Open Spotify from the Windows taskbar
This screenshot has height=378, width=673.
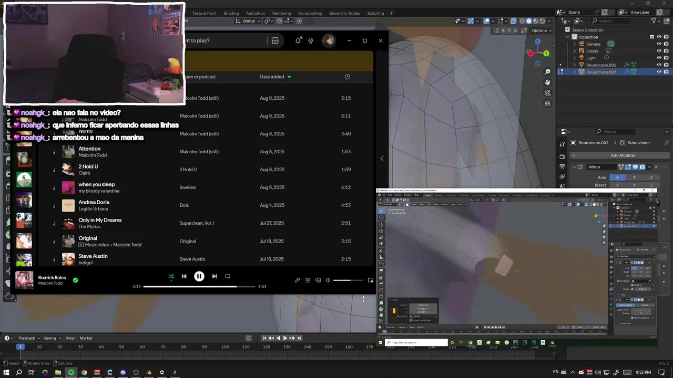pyautogui.click(x=71, y=373)
